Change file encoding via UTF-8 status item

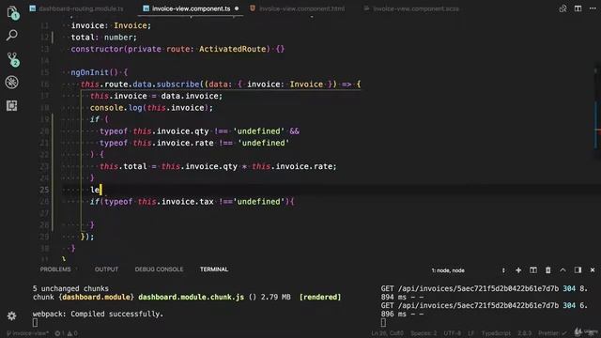coord(453,333)
